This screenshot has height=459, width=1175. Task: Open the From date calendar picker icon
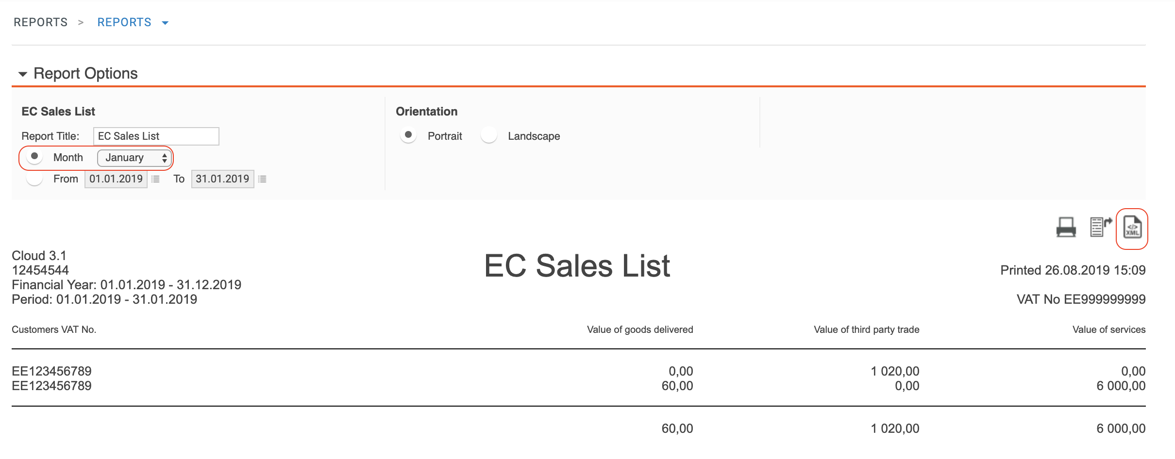click(x=155, y=179)
